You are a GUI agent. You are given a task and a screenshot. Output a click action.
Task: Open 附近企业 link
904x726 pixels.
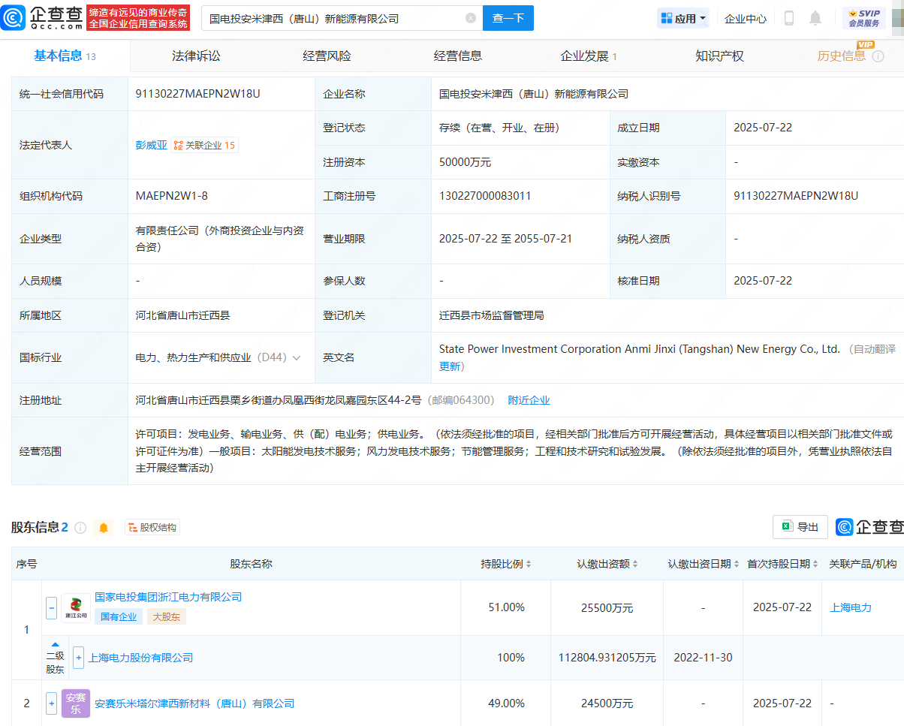click(x=529, y=400)
